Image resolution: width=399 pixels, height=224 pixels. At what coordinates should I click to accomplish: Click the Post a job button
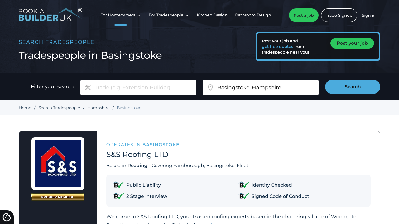pyautogui.click(x=303, y=15)
